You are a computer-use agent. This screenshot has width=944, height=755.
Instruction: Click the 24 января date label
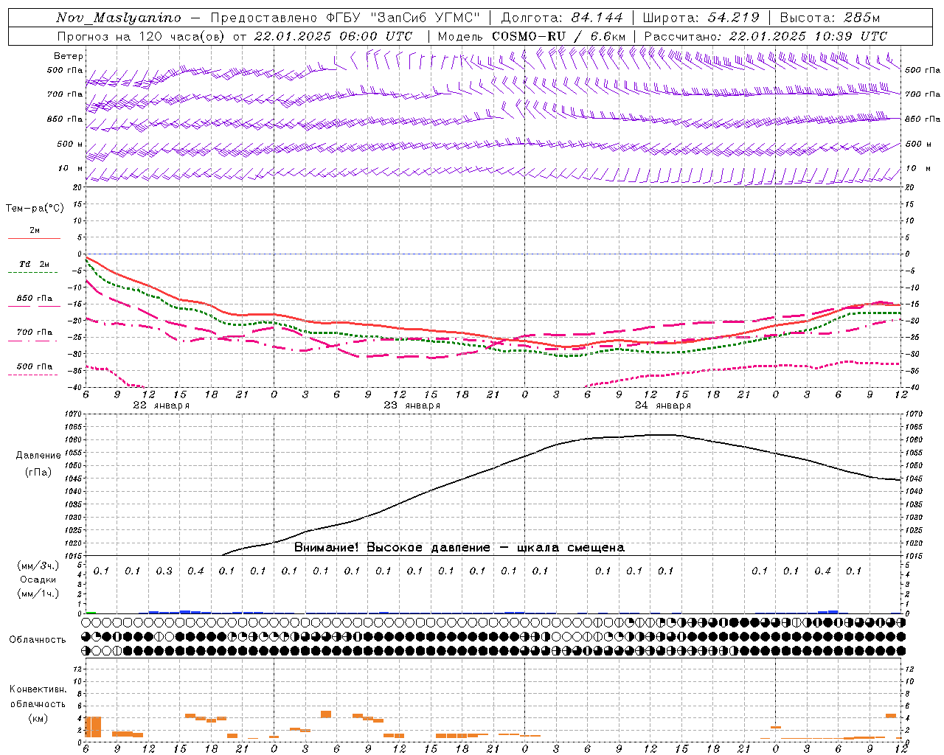point(662,406)
